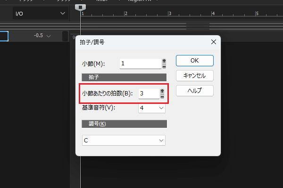The height and width of the screenshot is (188, 283).
Task: Open the 基準音符 beat value dropdown
Action: point(151,108)
